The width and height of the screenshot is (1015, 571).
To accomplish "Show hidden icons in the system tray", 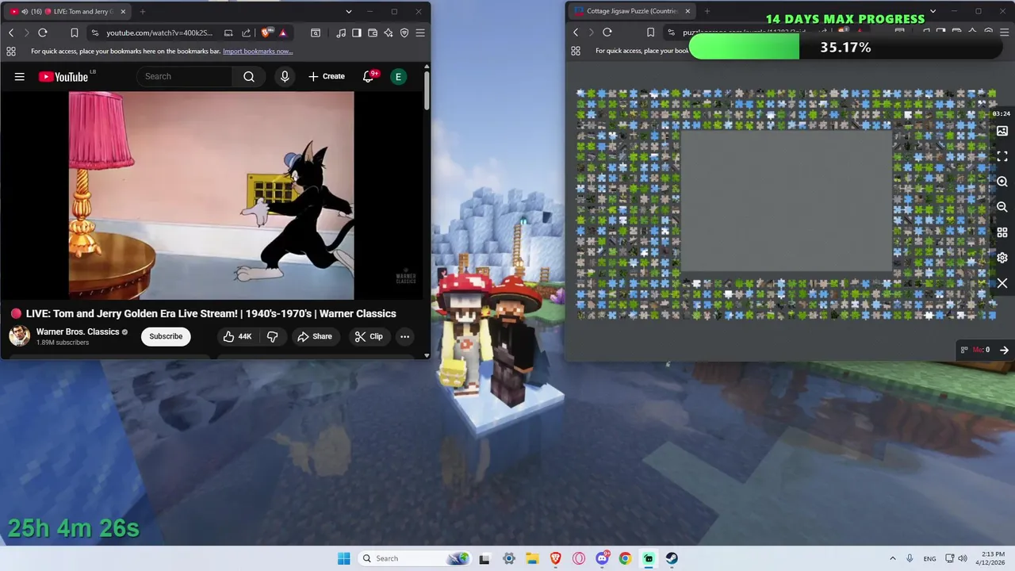I will (892, 558).
